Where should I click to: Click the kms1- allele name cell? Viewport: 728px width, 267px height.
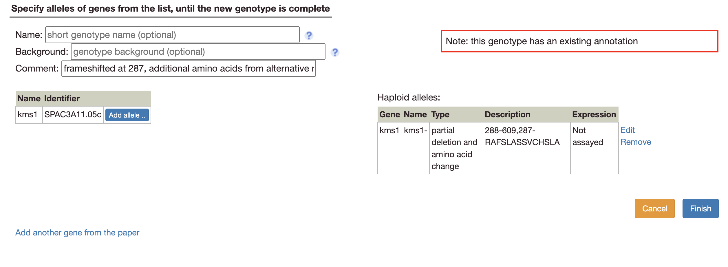(x=415, y=130)
